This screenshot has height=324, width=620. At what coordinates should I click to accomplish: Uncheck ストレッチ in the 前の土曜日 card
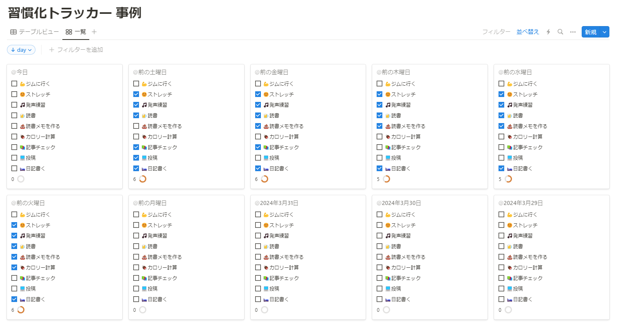pos(136,94)
